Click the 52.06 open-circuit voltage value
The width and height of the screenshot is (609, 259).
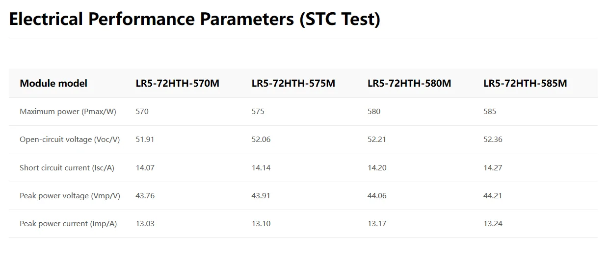click(261, 140)
